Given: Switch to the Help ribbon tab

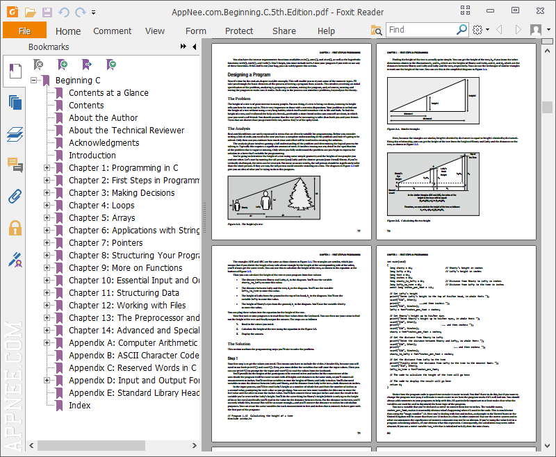Looking at the screenshot, I should pyautogui.click(x=326, y=31).
